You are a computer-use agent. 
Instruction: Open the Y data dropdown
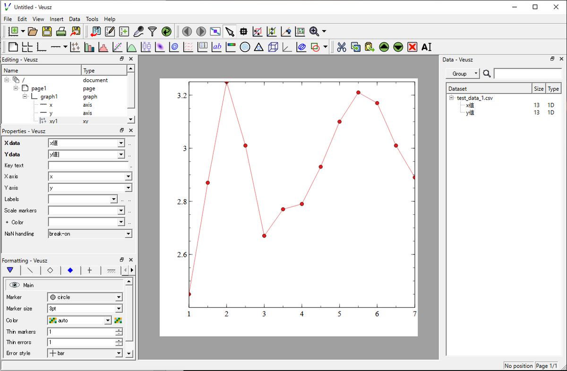tap(121, 154)
